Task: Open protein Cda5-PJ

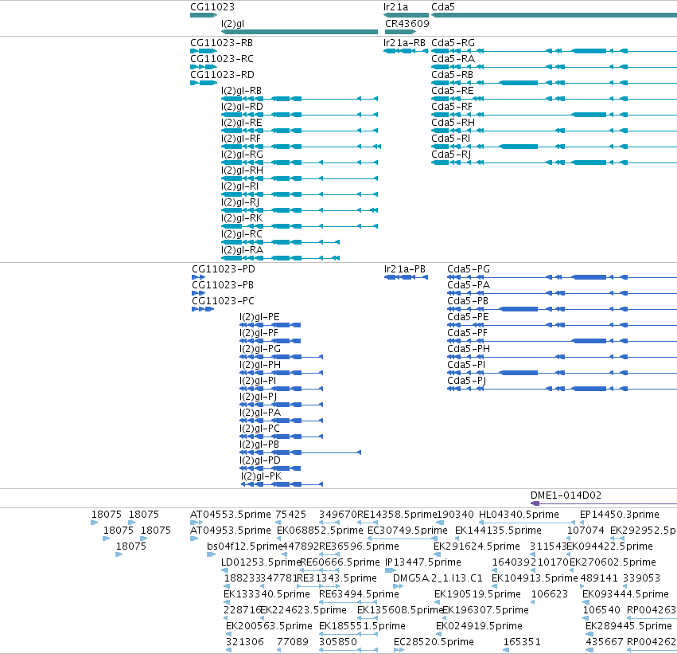Action: pyautogui.click(x=562, y=389)
